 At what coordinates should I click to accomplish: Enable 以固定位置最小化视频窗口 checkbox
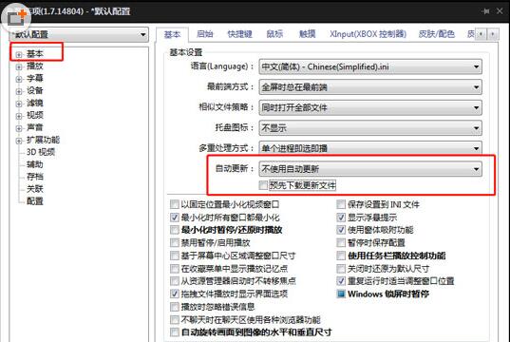click(175, 204)
